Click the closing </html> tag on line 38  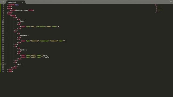[x=10, y=71]
